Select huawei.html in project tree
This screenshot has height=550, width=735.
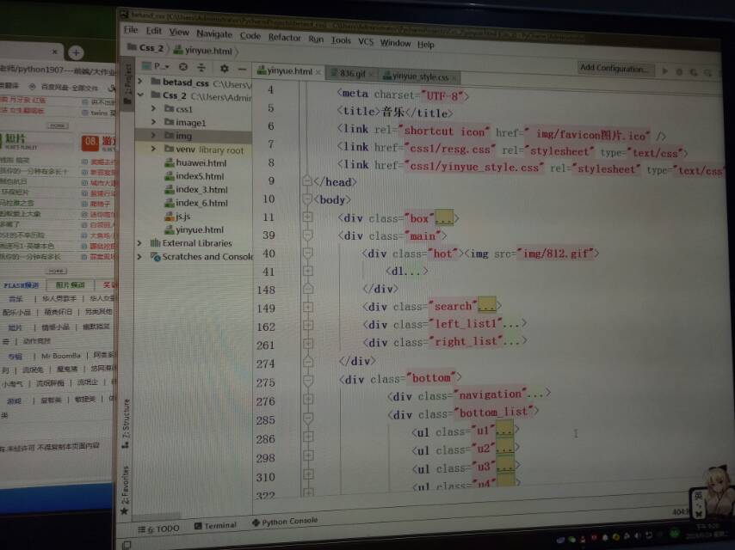195,163
